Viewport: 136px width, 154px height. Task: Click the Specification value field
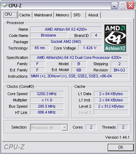point(79,57)
